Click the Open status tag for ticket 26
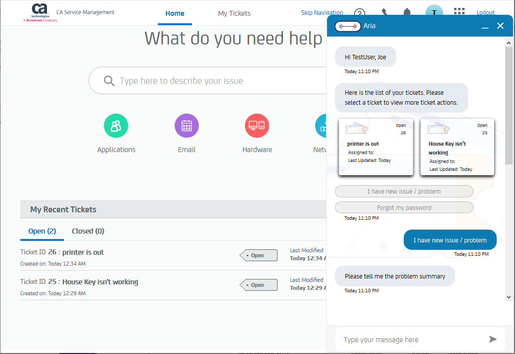 (x=258, y=255)
